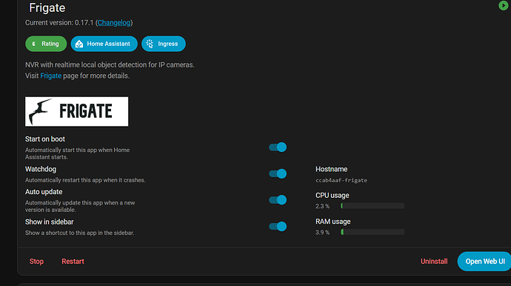The width and height of the screenshot is (511, 286).
Task: Click the Auto update label
Action: 44,192
